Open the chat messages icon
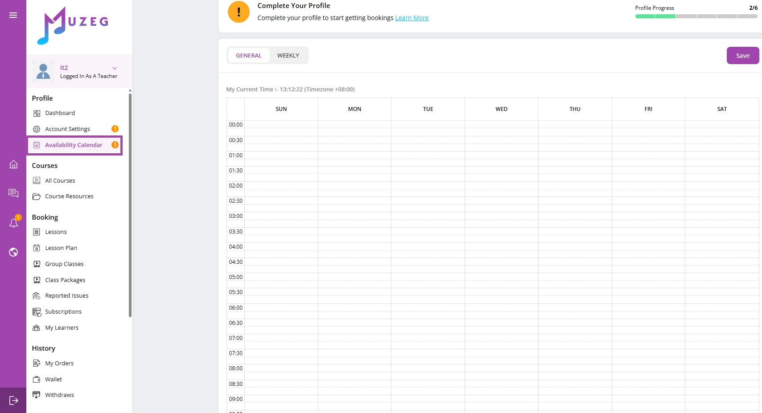762x413 pixels. (13, 193)
